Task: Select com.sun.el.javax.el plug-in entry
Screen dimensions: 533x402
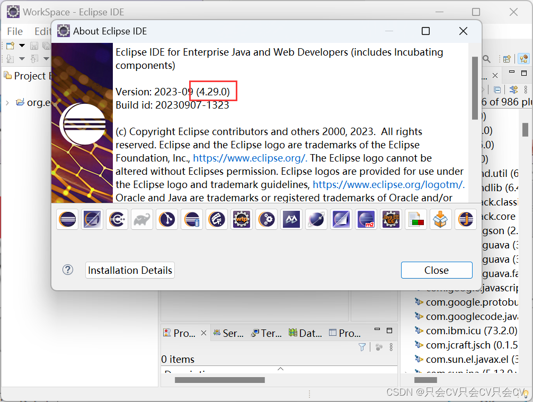Action: pyautogui.click(x=466, y=359)
